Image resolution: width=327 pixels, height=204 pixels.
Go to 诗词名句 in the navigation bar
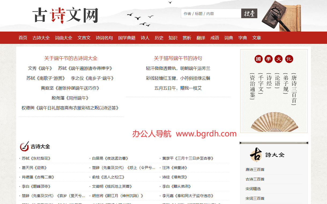pyautogui.click(x=104, y=38)
